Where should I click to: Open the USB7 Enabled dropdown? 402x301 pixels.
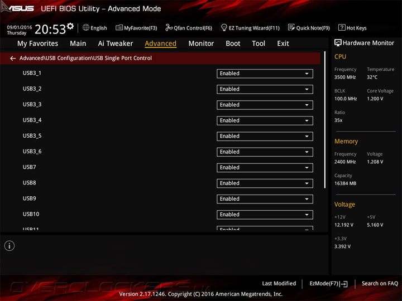[x=265, y=168]
